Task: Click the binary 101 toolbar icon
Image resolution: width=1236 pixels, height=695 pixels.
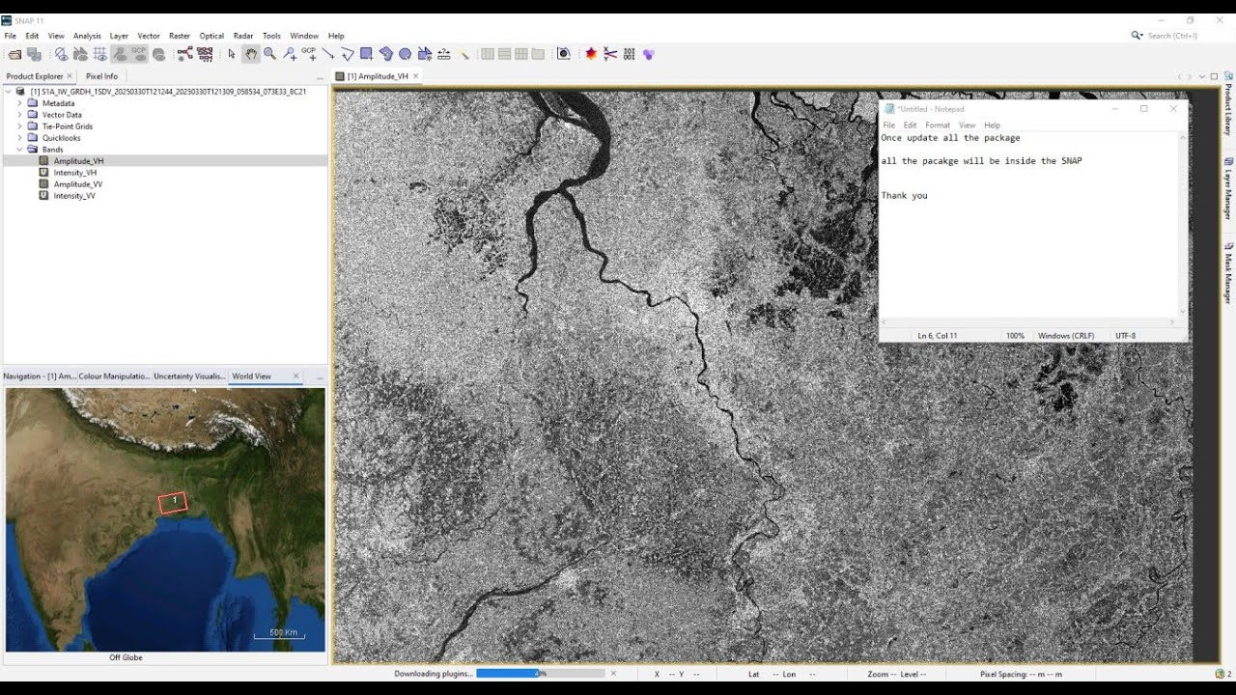Action: [629, 54]
